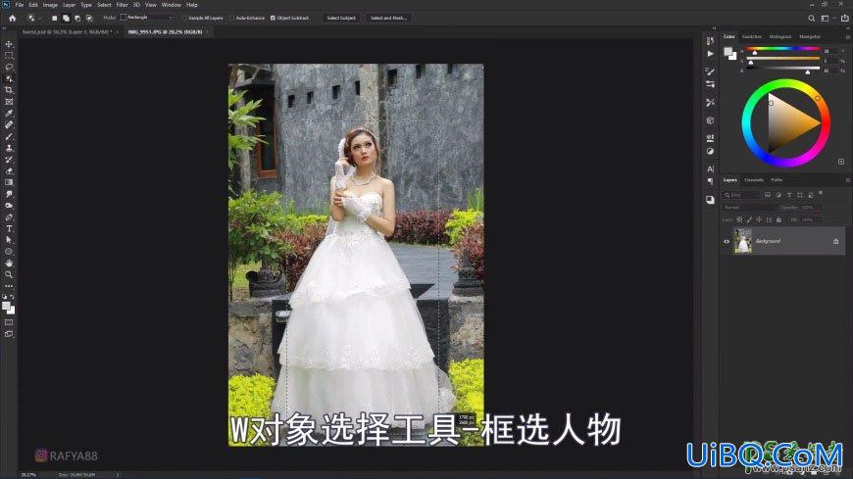Open the Image menu
853x479 pixels.
coord(50,5)
